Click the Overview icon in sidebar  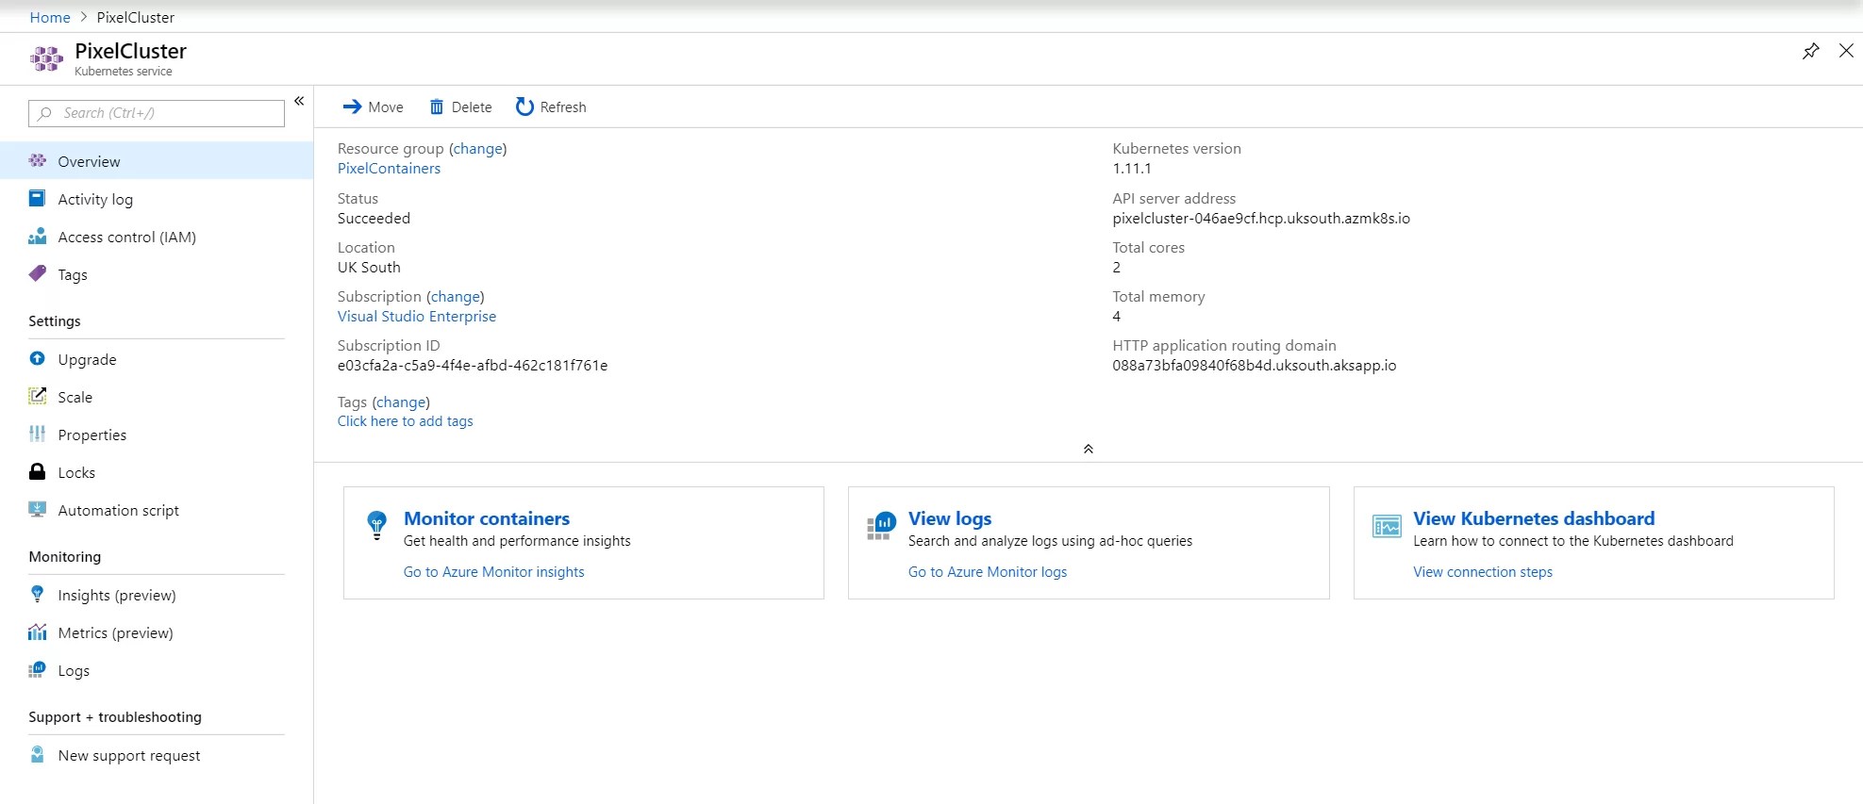38,161
